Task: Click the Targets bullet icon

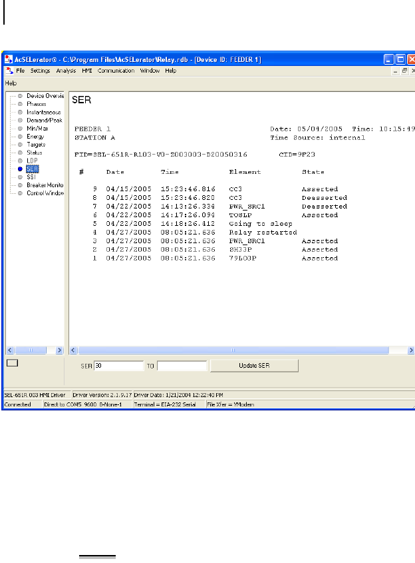Action: coord(20,145)
